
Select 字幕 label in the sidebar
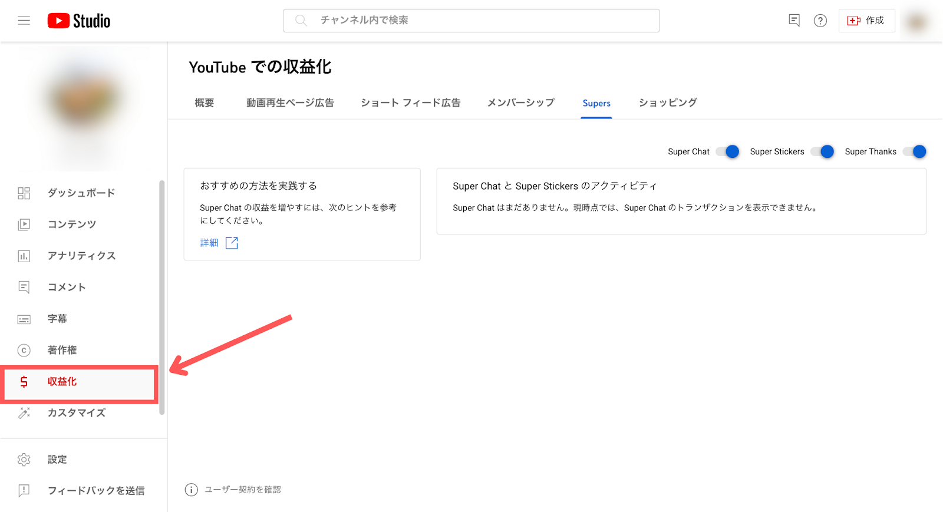point(57,319)
